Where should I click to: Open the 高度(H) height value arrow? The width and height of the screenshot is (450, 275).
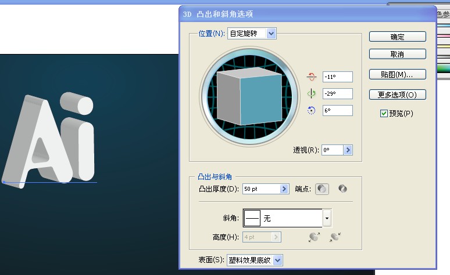tap(276, 237)
